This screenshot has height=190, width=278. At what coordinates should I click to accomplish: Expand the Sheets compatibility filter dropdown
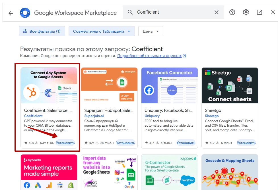[102, 31]
